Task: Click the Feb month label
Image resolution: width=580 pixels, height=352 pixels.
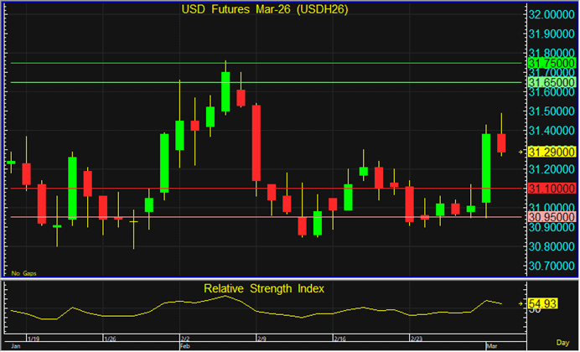Action: [184, 346]
